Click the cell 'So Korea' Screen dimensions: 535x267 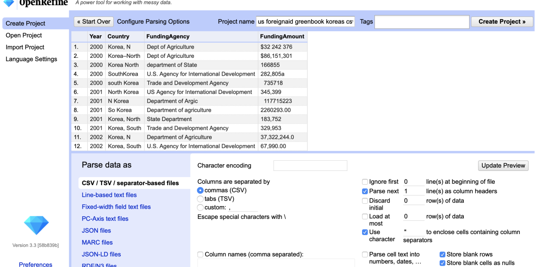(124, 110)
